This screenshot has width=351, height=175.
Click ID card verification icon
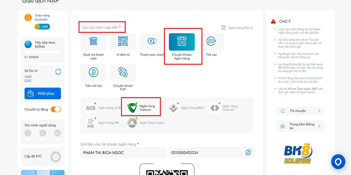coord(57,133)
